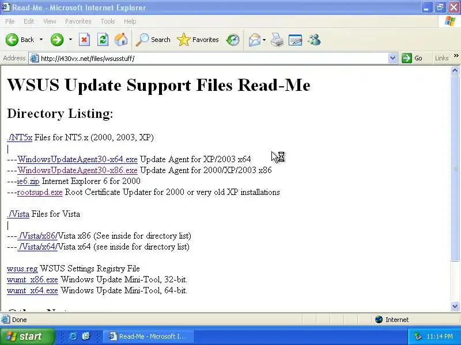Screen dimensions: 461x345
Task: Select Read-Me taskbar window button
Action: 149,336
